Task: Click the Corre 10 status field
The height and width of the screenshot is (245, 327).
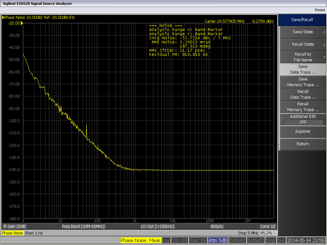Action: point(267,226)
